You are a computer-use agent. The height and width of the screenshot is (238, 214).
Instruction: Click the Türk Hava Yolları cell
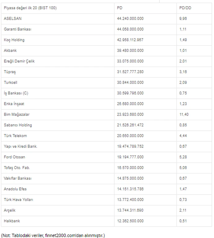coord(19,200)
